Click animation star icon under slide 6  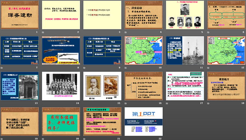208,32
